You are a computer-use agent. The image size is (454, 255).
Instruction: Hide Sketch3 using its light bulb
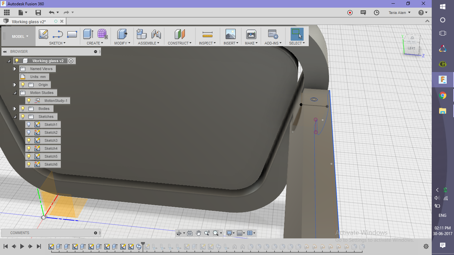[x=29, y=140]
